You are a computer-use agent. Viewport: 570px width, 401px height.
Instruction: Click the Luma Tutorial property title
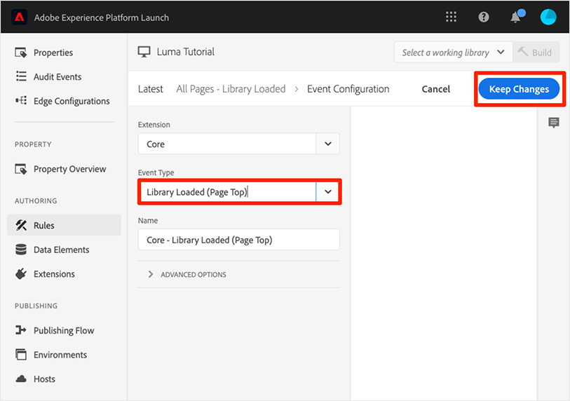[185, 52]
